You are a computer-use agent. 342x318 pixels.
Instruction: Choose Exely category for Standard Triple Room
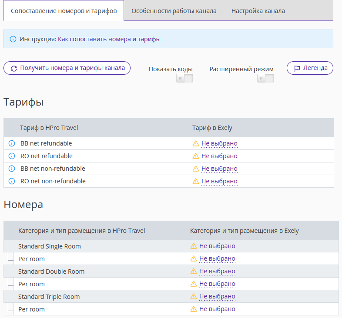click(x=217, y=297)
